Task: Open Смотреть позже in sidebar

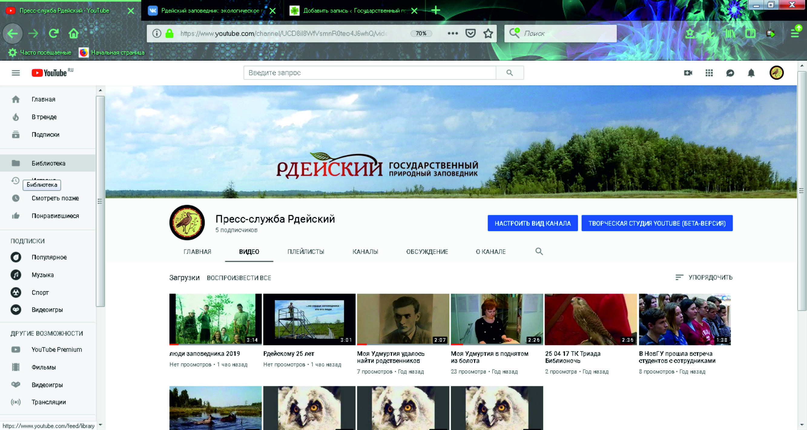Action: [48, 198]
